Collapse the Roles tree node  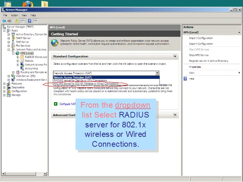point(4,31)
